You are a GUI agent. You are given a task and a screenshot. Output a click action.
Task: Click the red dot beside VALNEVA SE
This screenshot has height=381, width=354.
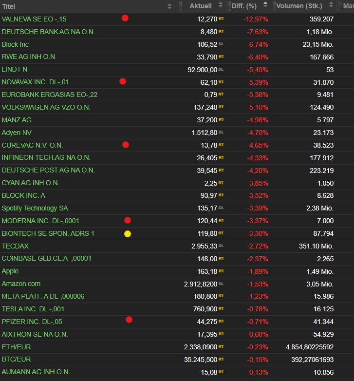125,18
